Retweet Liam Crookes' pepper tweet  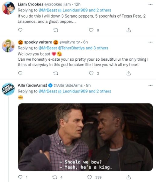tap(56, 30)
